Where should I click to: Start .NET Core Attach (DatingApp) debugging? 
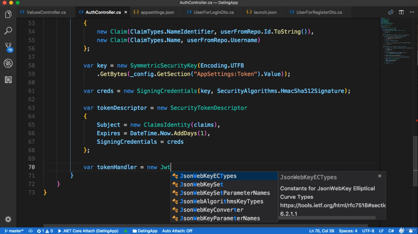88,231
